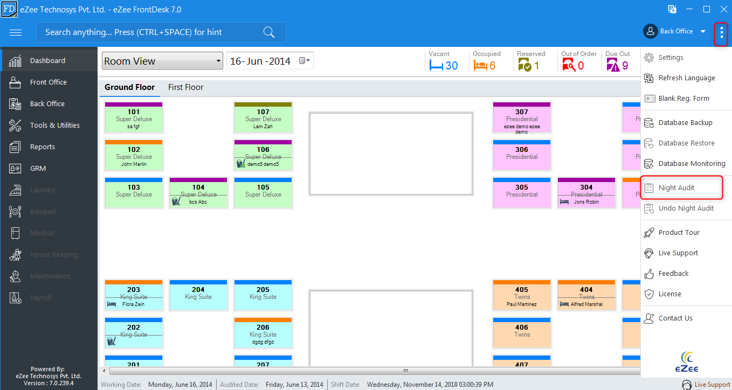Click the Live Support headset icon in status bar
The image size is (732, 390).
[x=687, y=385]
